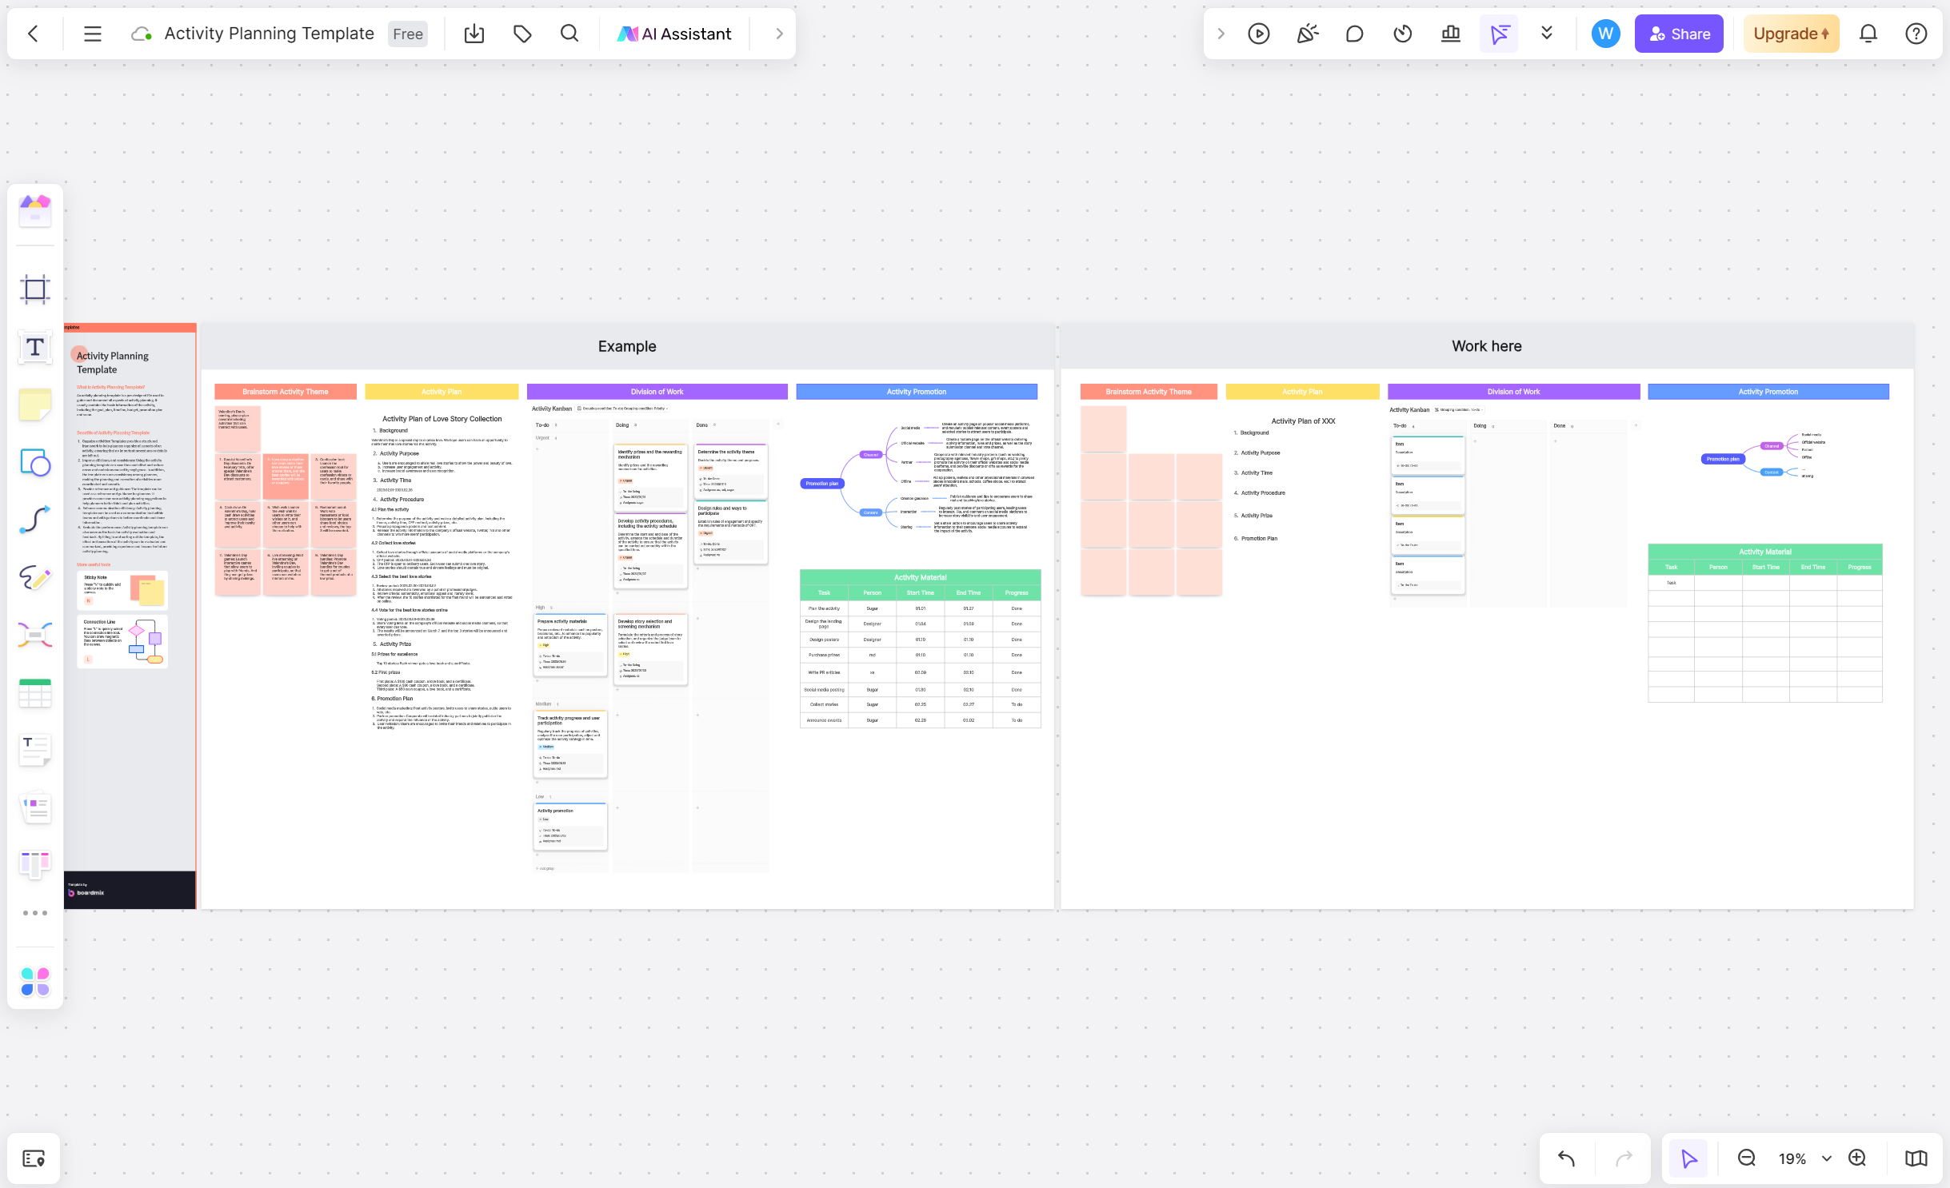Choose the Pencil drawing tool
1950x1188 pixels.
click(34, 578)
